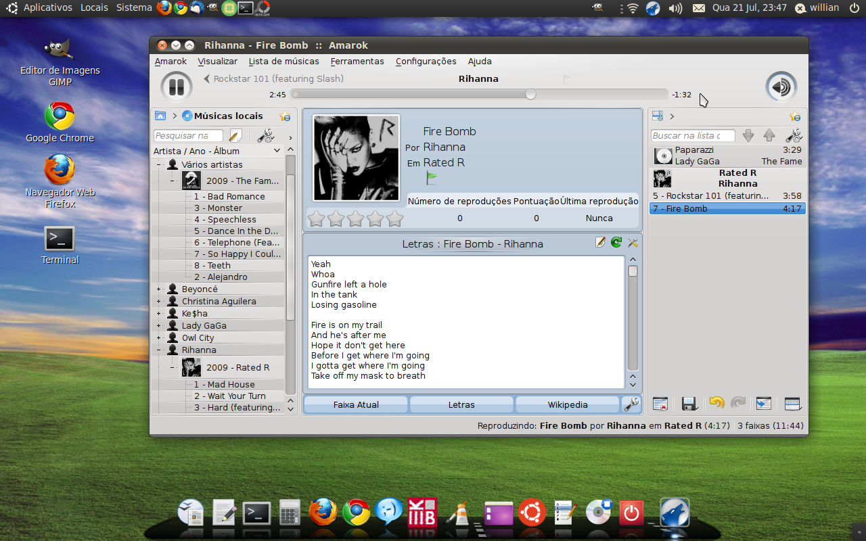Expand the Christina Aguilera artist entry
This screenshot has height=541, width=866.
point(158,301)
